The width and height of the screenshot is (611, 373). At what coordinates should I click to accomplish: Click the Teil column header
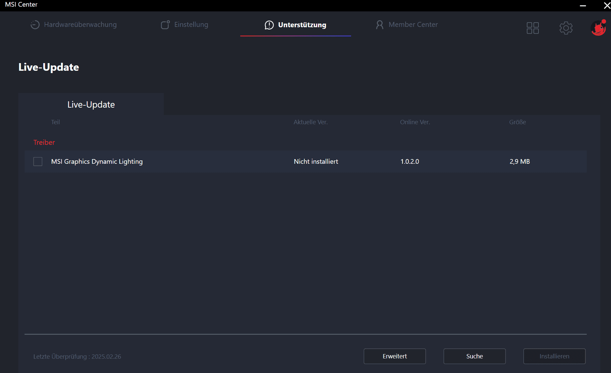pyautogui.click(x=55, y=122)
